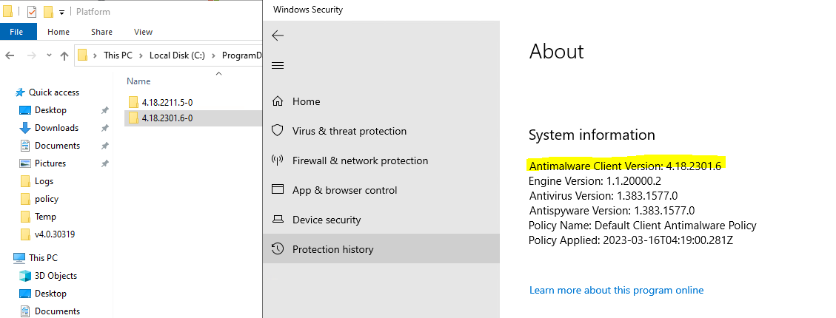Image resolution: width=836 pixels, height=318 pixels.
Task: Open Logs folder in navigation pane
Action: pos(44,181)
